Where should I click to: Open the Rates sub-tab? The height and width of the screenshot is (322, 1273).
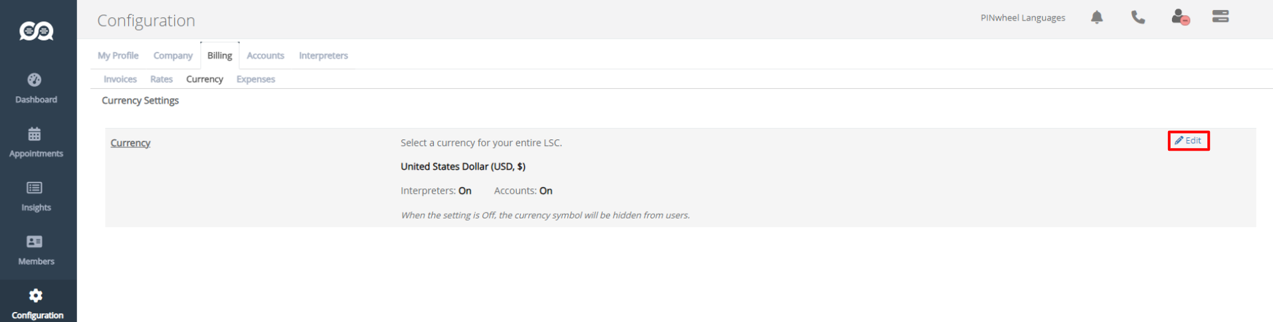(161, 79)
